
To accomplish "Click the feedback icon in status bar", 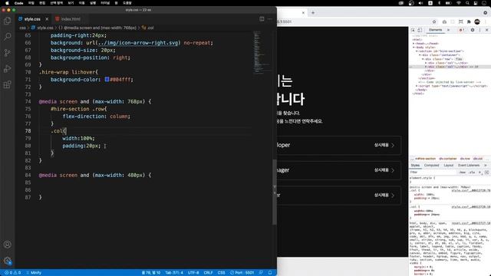I will point(261,273).
